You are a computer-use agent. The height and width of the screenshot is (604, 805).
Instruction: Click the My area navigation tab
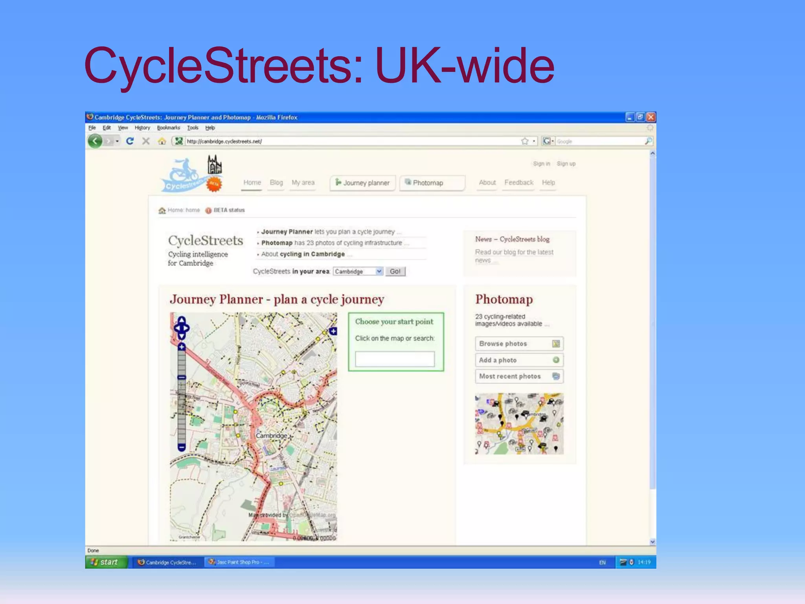click(303, 182)
